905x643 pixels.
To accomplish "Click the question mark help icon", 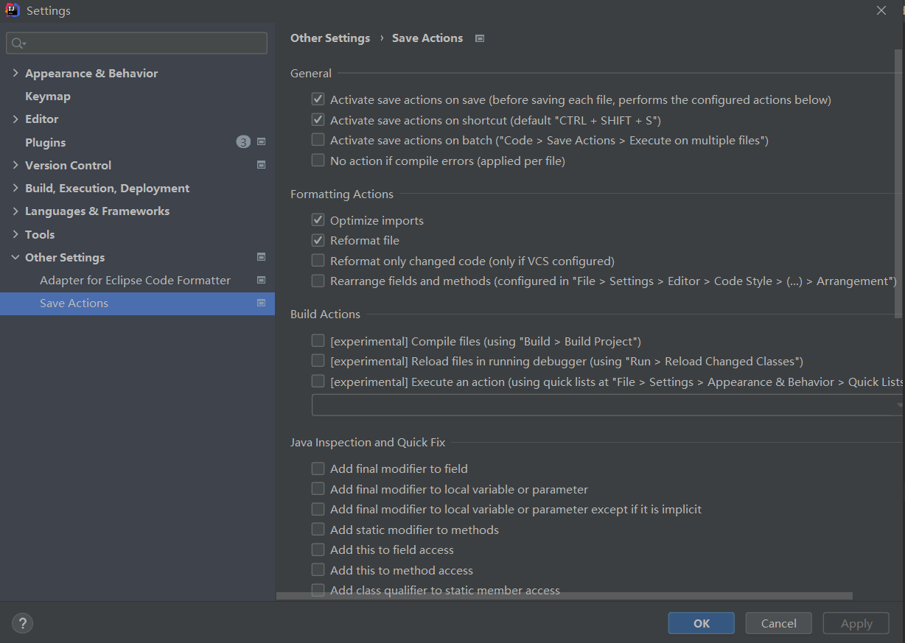I will (22, 624).
